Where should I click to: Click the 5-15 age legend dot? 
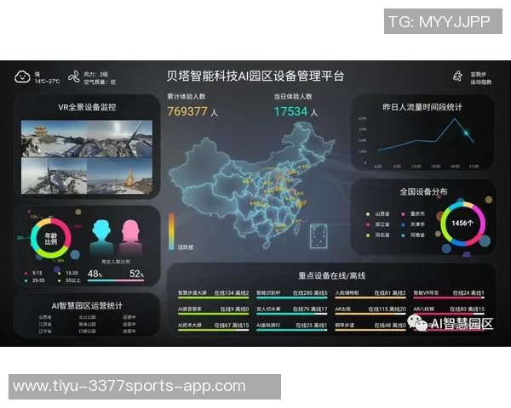(x=26, y=274)
